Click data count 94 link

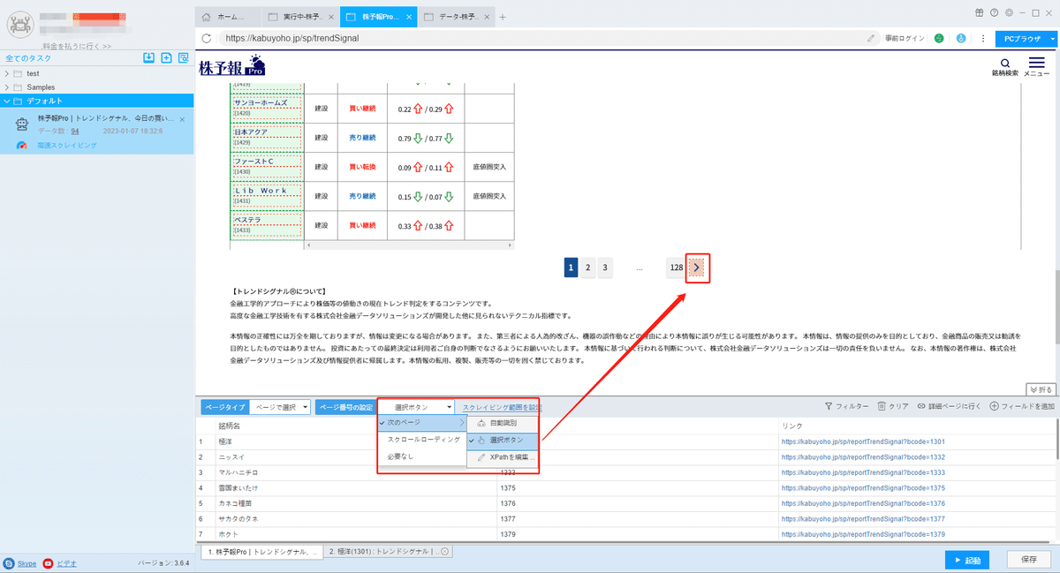pos(75,131)
